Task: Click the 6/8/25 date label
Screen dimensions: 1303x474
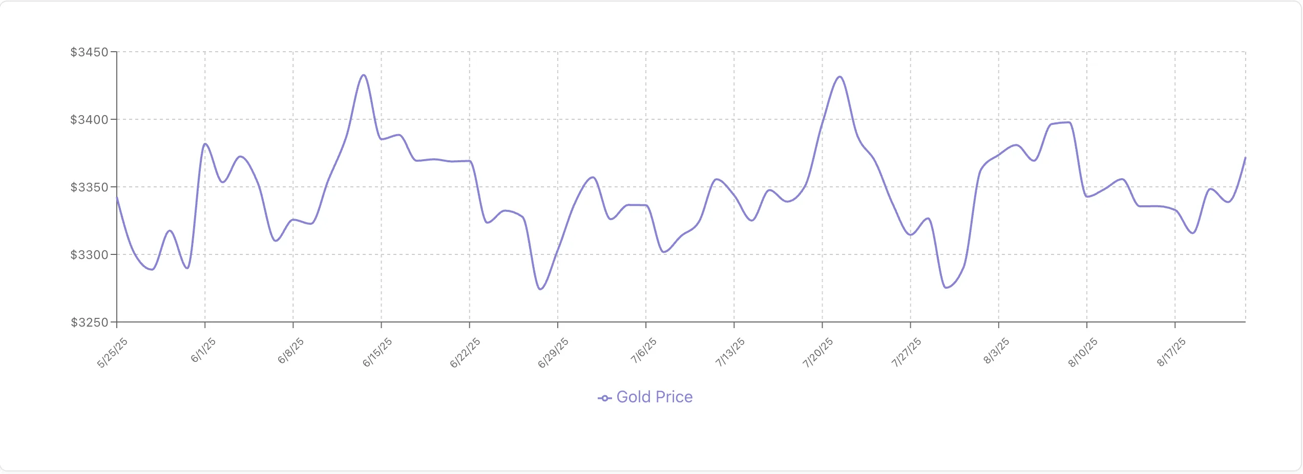Action: (291, 351)
